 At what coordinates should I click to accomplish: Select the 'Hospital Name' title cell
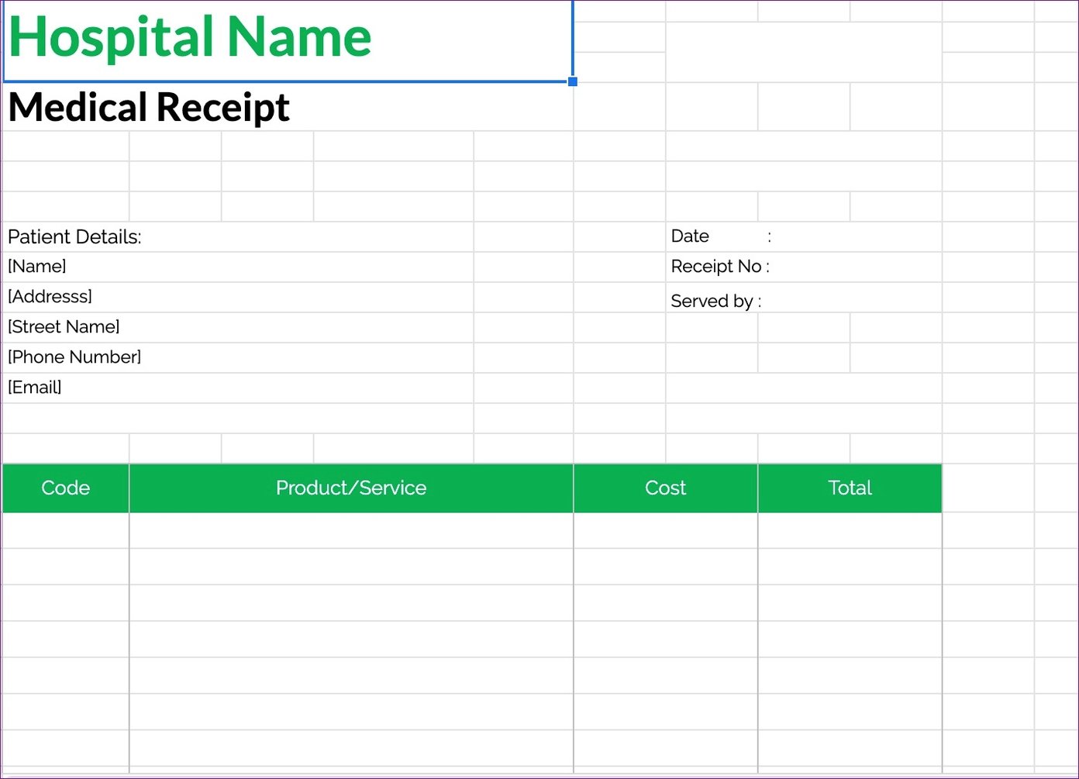pos(288,40)
